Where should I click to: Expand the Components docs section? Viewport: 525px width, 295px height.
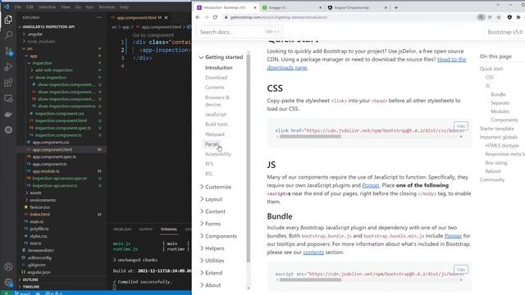[x=218, y=236]
